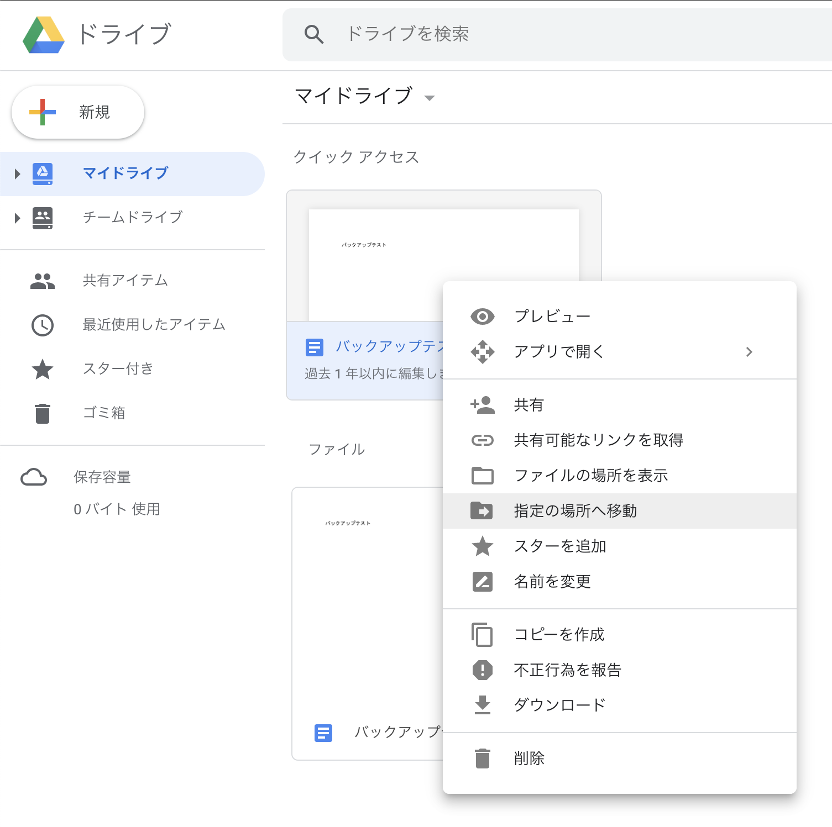Select プレビュー from the context menu
The height and width of the screenshot is (827, 832).
click(x=620, y=317)
